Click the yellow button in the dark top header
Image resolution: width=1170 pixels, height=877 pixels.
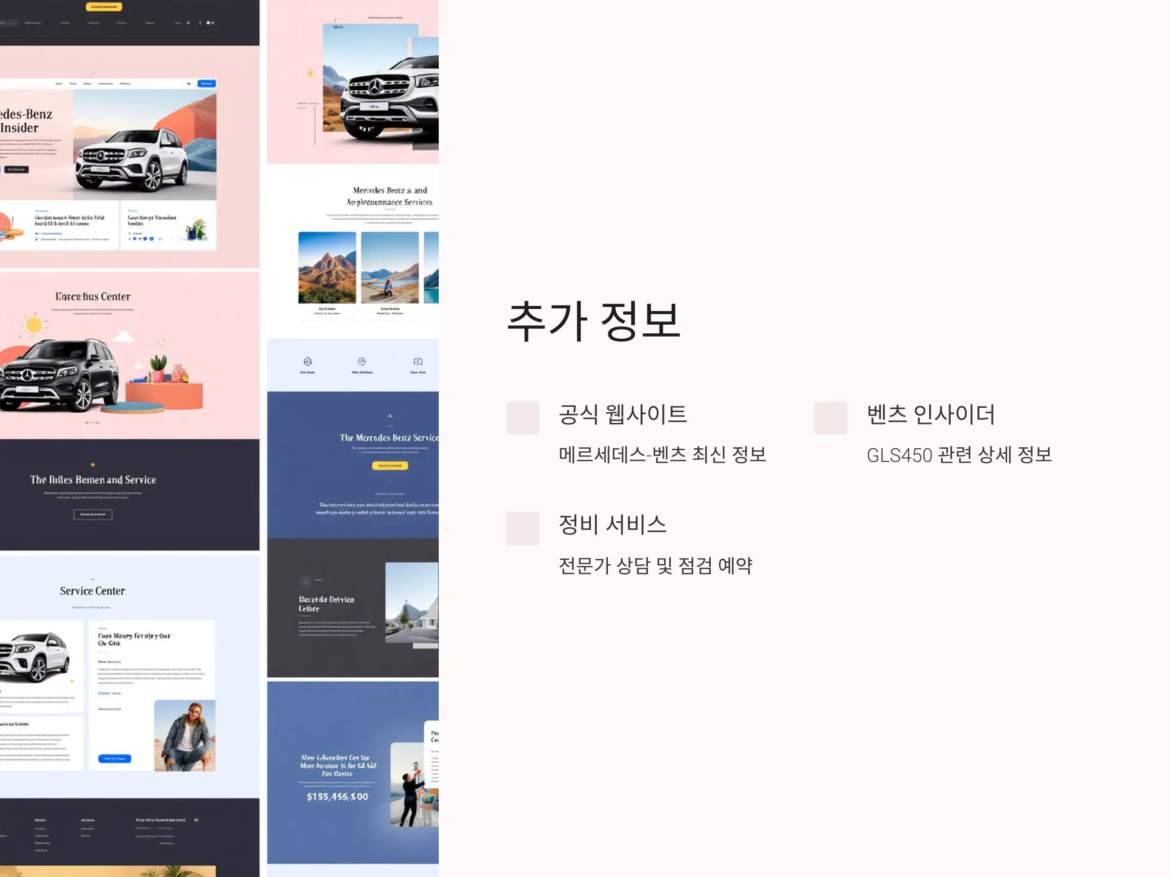[104, 7]
